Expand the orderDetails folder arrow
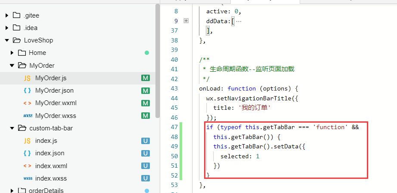Viewport: 397px width, 193px height. (x=12, y=191)
